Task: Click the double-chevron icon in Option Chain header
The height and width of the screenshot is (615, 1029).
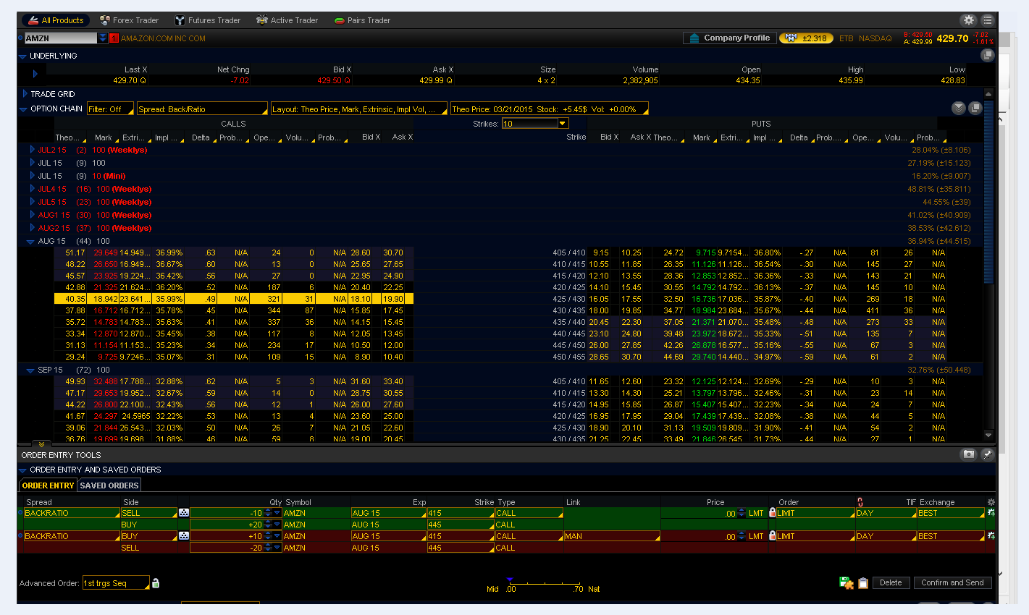Action: tap(959, 109)
